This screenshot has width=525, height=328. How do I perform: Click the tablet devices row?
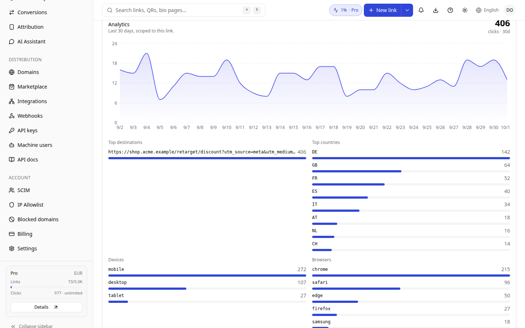[x=207, y=298]
